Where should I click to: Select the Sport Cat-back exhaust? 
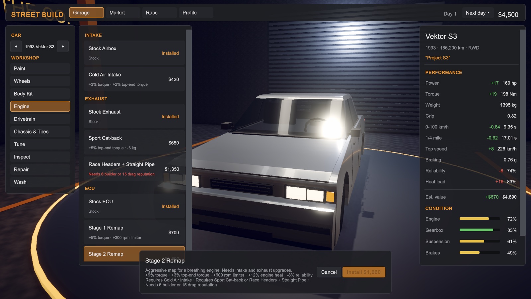[134, 143]
